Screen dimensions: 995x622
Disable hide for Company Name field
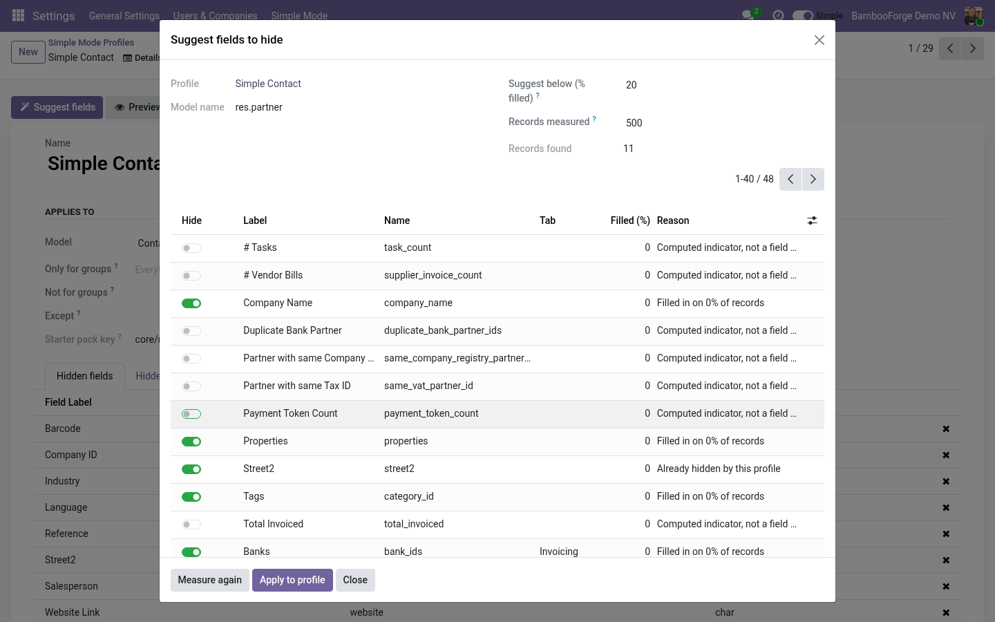click(x=191, y=303)
